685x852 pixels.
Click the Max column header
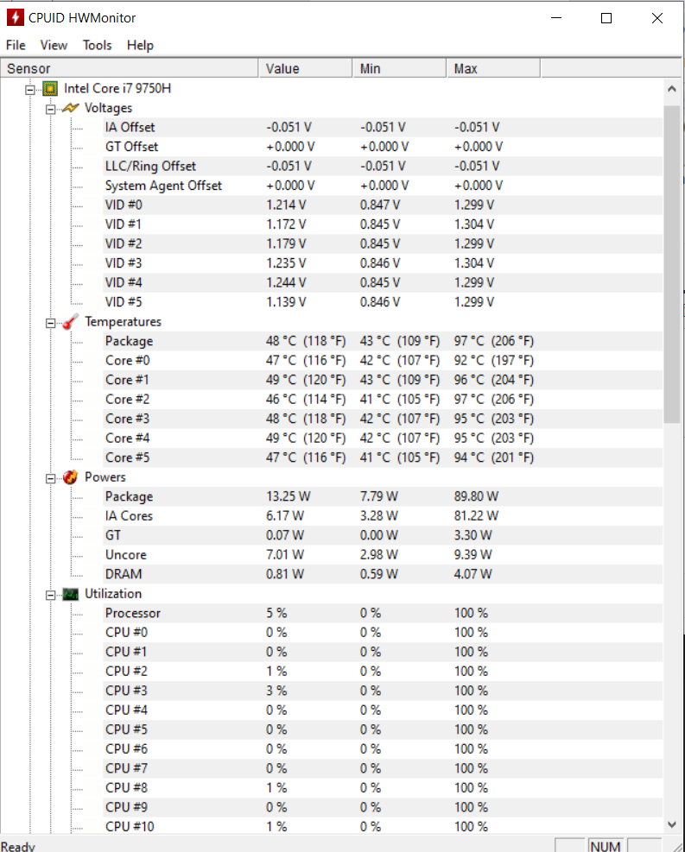pyautogui.click(x=493, y=68)
